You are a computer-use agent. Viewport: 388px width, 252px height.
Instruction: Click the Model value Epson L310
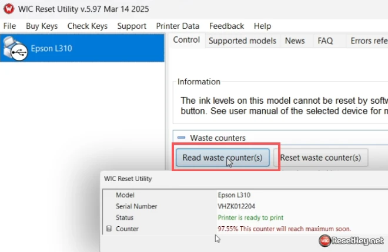coord(234,195)
